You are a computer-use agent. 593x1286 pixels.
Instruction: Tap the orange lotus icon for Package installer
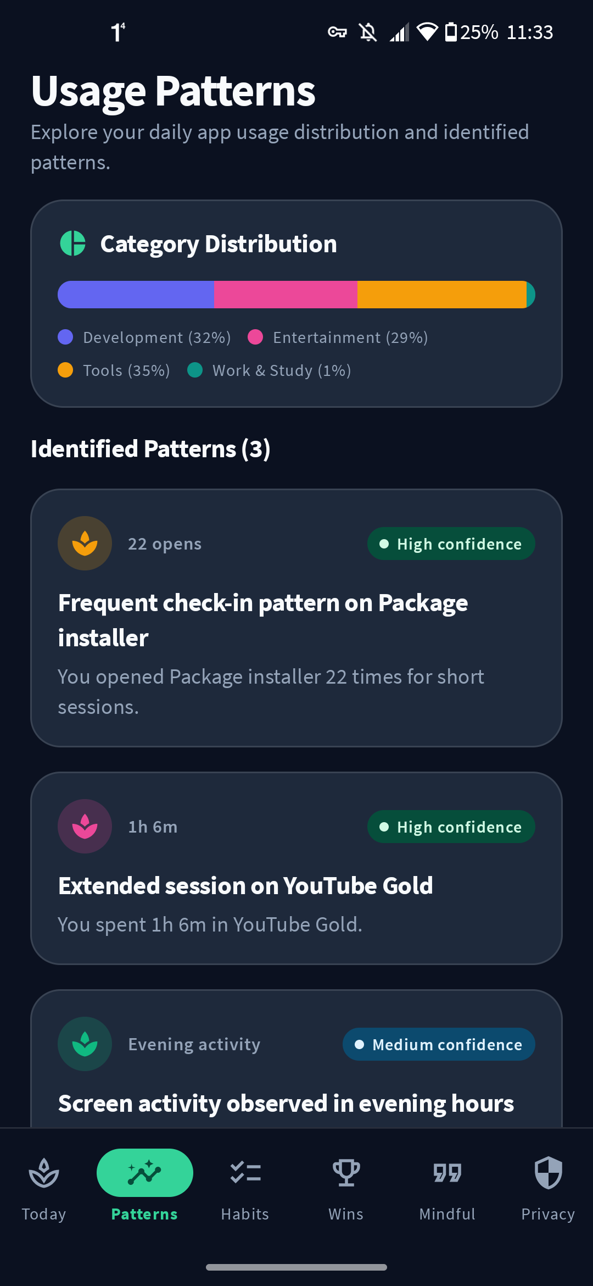(x=85, y=544)
